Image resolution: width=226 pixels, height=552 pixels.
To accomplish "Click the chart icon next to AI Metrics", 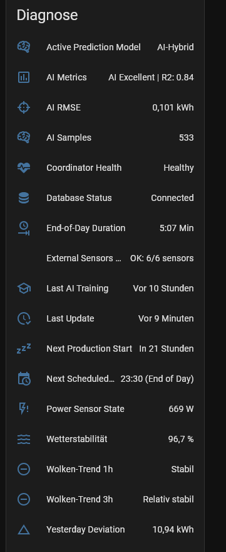I will (x=24, y=77).
